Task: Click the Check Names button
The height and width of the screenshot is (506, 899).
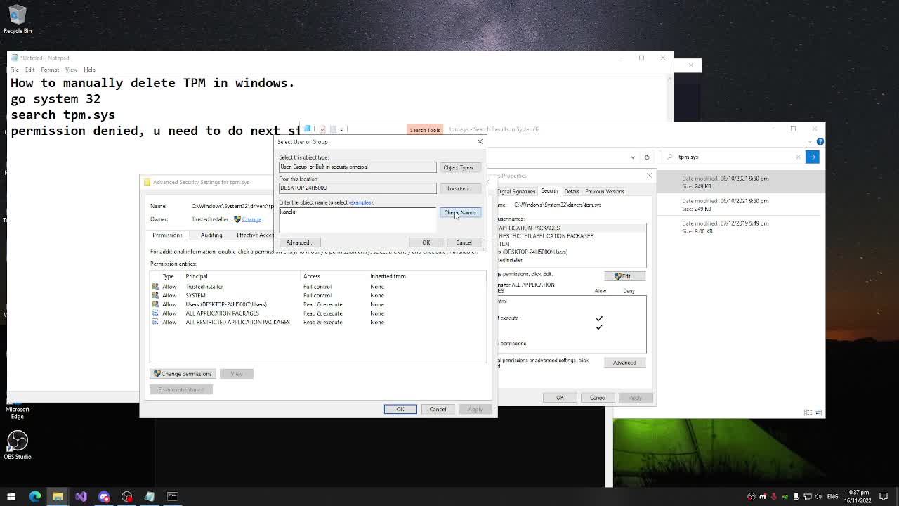Action: pos(460,212)
